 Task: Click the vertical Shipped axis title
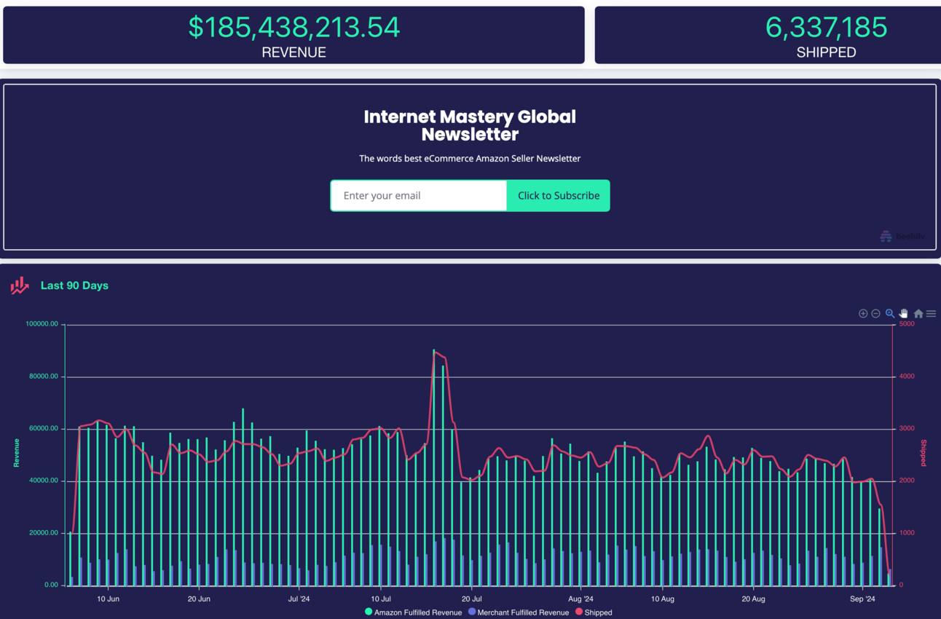[x=924, y=453]
